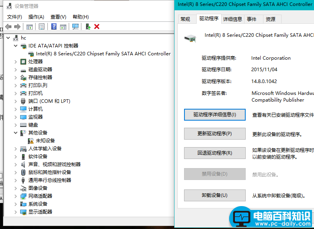Select the 驱动程序 tab

[209, 19]
